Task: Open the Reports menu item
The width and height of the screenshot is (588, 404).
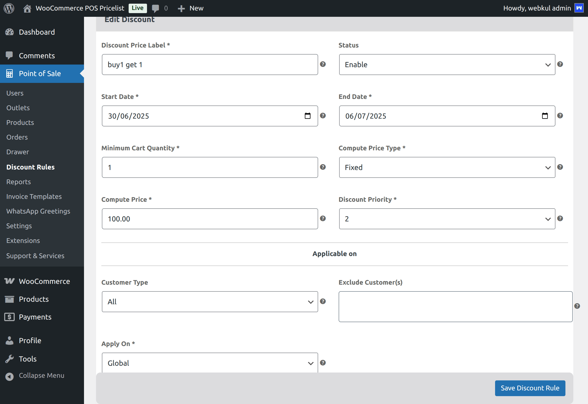Action: tap(18, 182)
